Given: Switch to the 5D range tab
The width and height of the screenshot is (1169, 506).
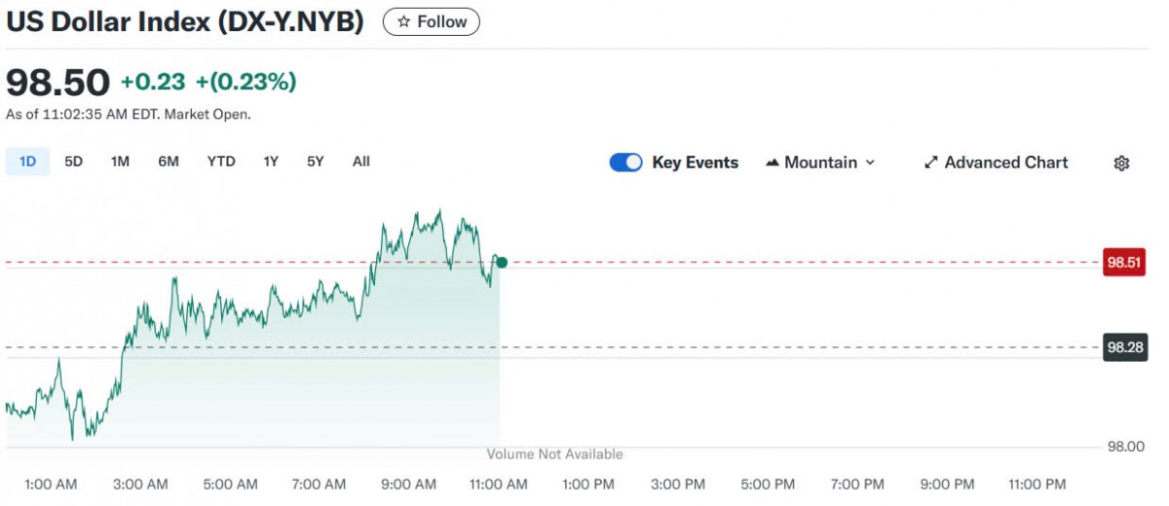Looking at the screenshot, I should (74, 162).
